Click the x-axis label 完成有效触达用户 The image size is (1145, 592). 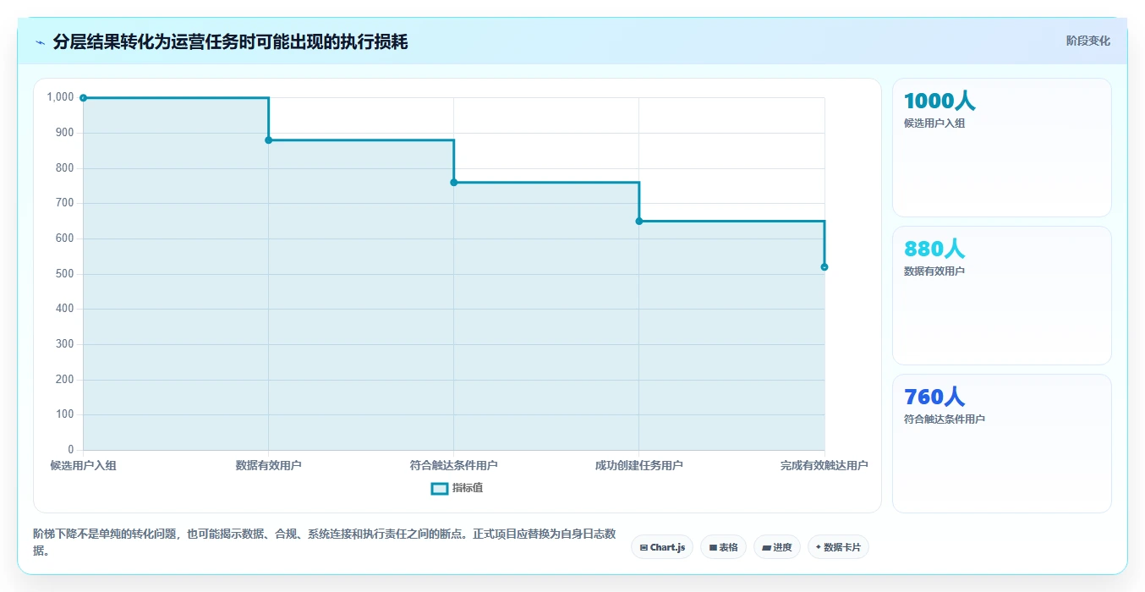(825, 465)
